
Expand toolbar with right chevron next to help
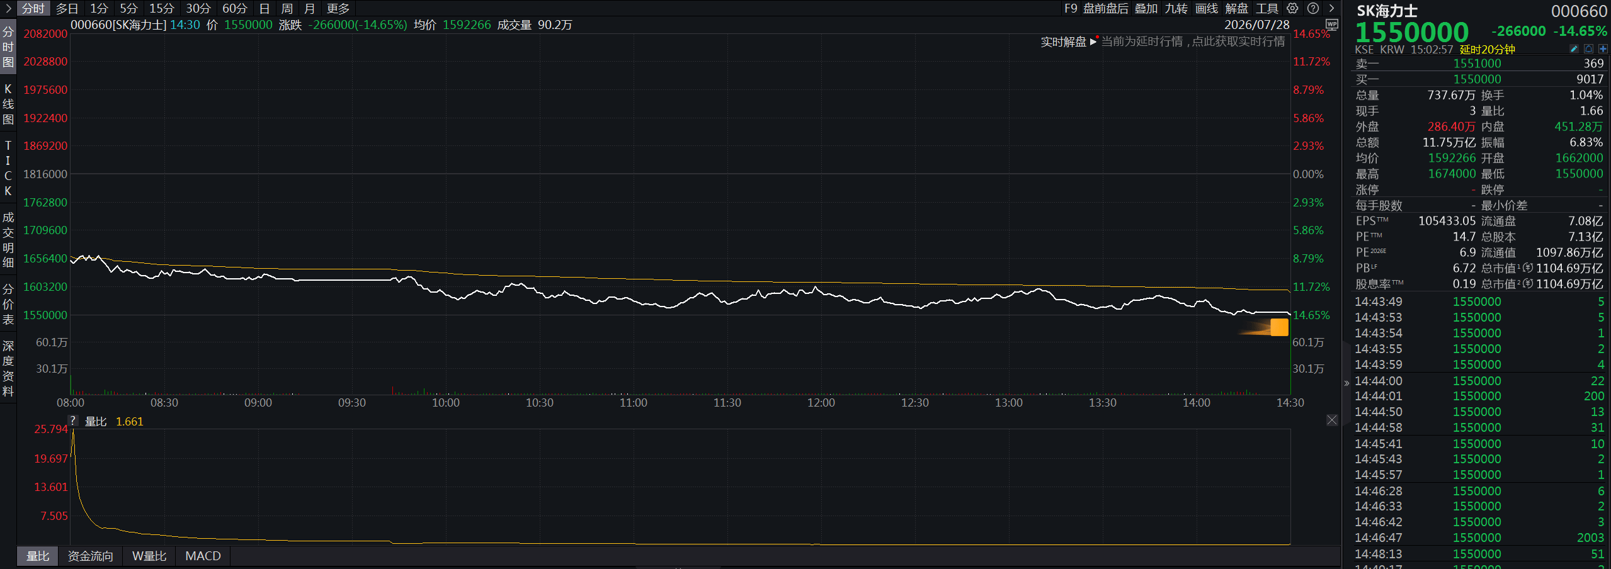1331,8
